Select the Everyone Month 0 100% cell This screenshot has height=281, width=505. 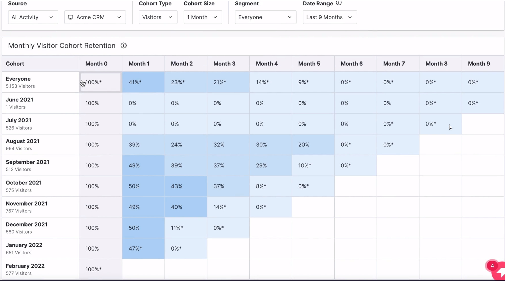click(100, 82)
